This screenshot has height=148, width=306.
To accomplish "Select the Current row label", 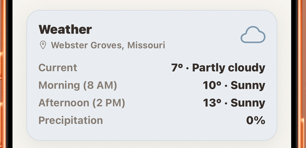I will pyautogui.click(x=58, y=68).
